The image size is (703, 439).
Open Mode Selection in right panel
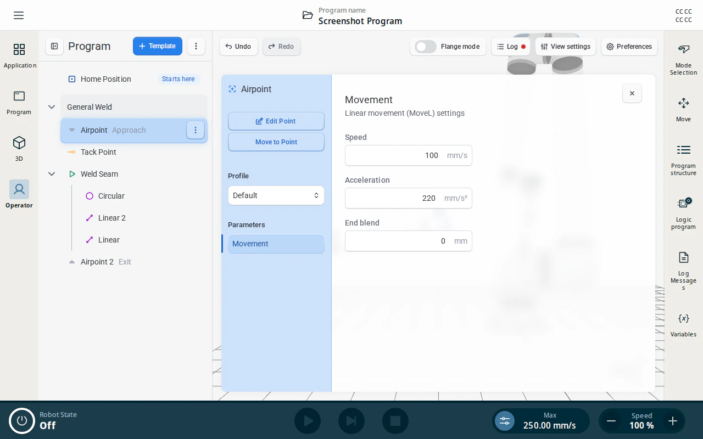[683, 60]
